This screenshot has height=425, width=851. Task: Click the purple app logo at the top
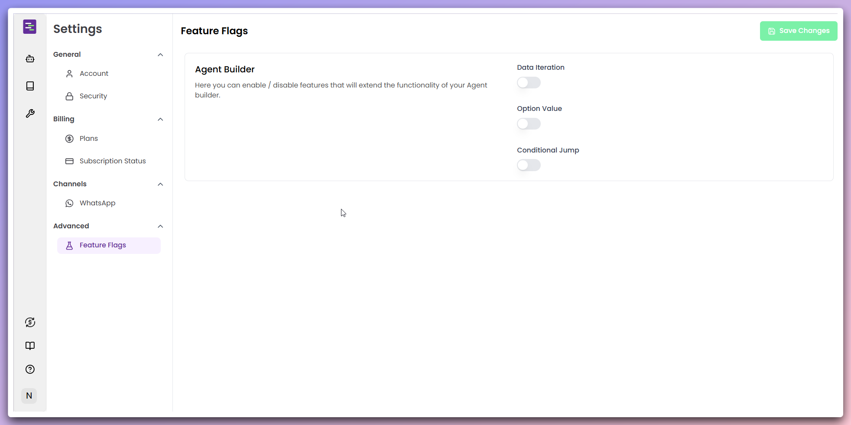click(x=29, y=26)
